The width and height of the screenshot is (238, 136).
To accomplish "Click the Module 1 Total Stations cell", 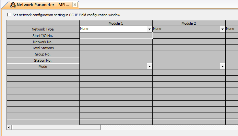I will (x=116, y=48).
